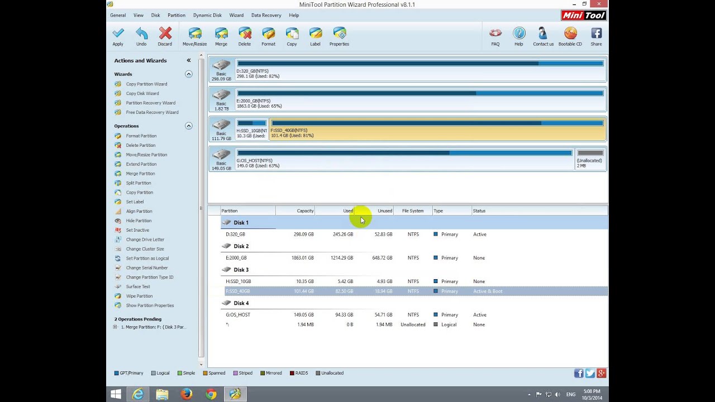Open the Disk menu
Image resolution: width=715 pixels, height=402 pixels.
[155, 15]
